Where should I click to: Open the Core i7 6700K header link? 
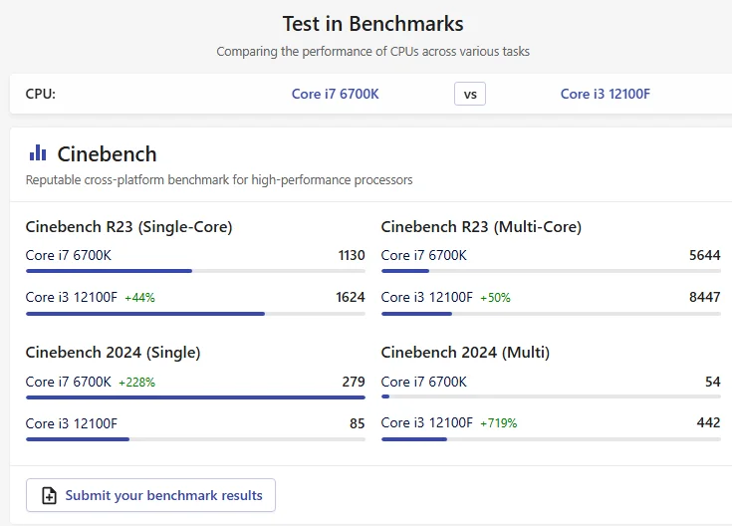click(335, 95)
